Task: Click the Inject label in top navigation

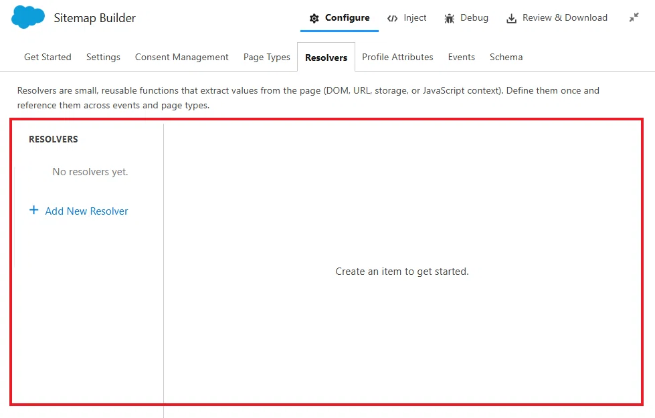Action: pos(415,17)
